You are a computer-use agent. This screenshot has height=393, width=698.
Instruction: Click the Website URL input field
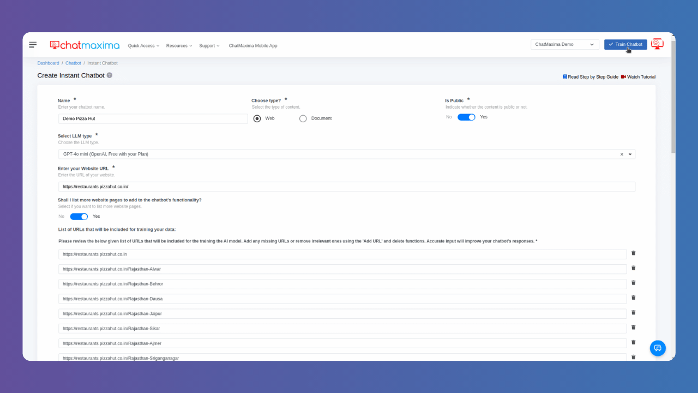(347, 187)
